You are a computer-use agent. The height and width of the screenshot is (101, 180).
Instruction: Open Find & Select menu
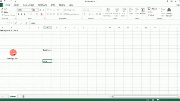click(x=169, y=12)
